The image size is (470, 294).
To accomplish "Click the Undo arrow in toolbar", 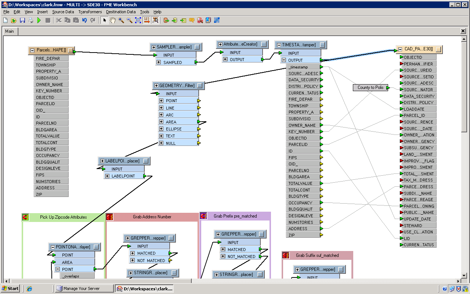I will coord(84,21).
